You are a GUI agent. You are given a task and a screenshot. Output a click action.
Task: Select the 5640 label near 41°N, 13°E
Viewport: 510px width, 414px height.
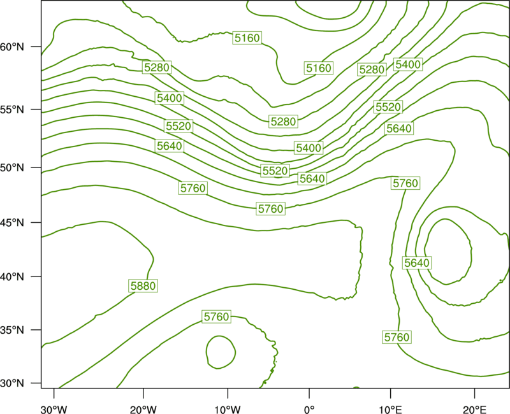tap(417, 262)
